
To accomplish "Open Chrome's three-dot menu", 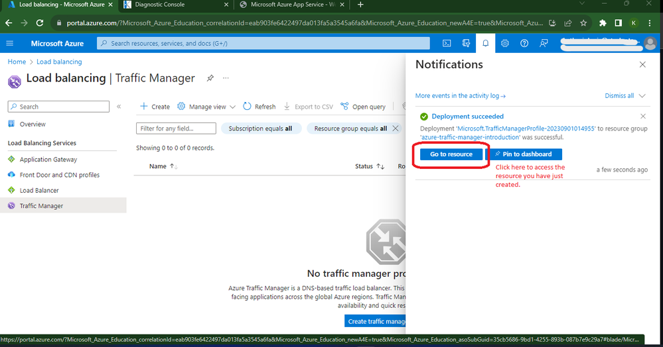I will coord(650,23).
